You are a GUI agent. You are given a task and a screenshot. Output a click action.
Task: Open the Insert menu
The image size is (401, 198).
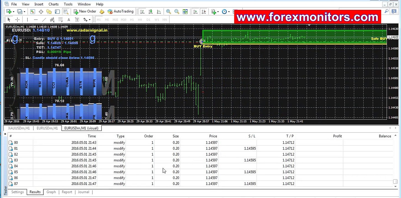[x=39, y=4]
